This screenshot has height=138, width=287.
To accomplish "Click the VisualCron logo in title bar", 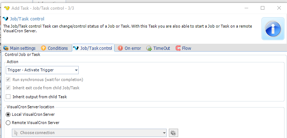I will coord(7,8).
